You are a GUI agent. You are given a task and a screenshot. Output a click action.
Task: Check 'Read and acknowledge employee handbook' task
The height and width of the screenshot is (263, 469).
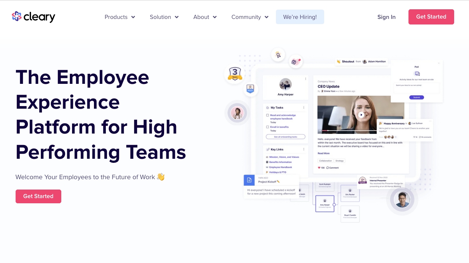point(267,115)
